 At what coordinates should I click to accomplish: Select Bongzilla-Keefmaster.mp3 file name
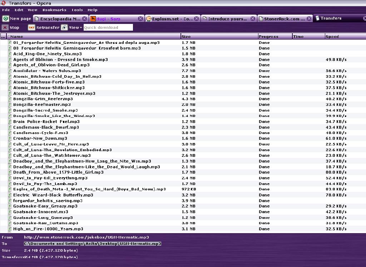click(x=42, y=104)
